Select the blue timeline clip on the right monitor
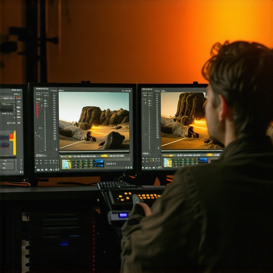Image resolution: width=273 pixels, height=273 pixels. click(203, 160)
